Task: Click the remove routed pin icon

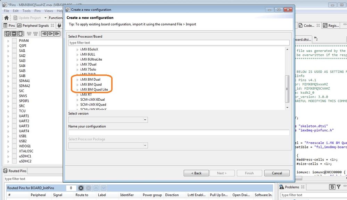Action: (89, 188)
